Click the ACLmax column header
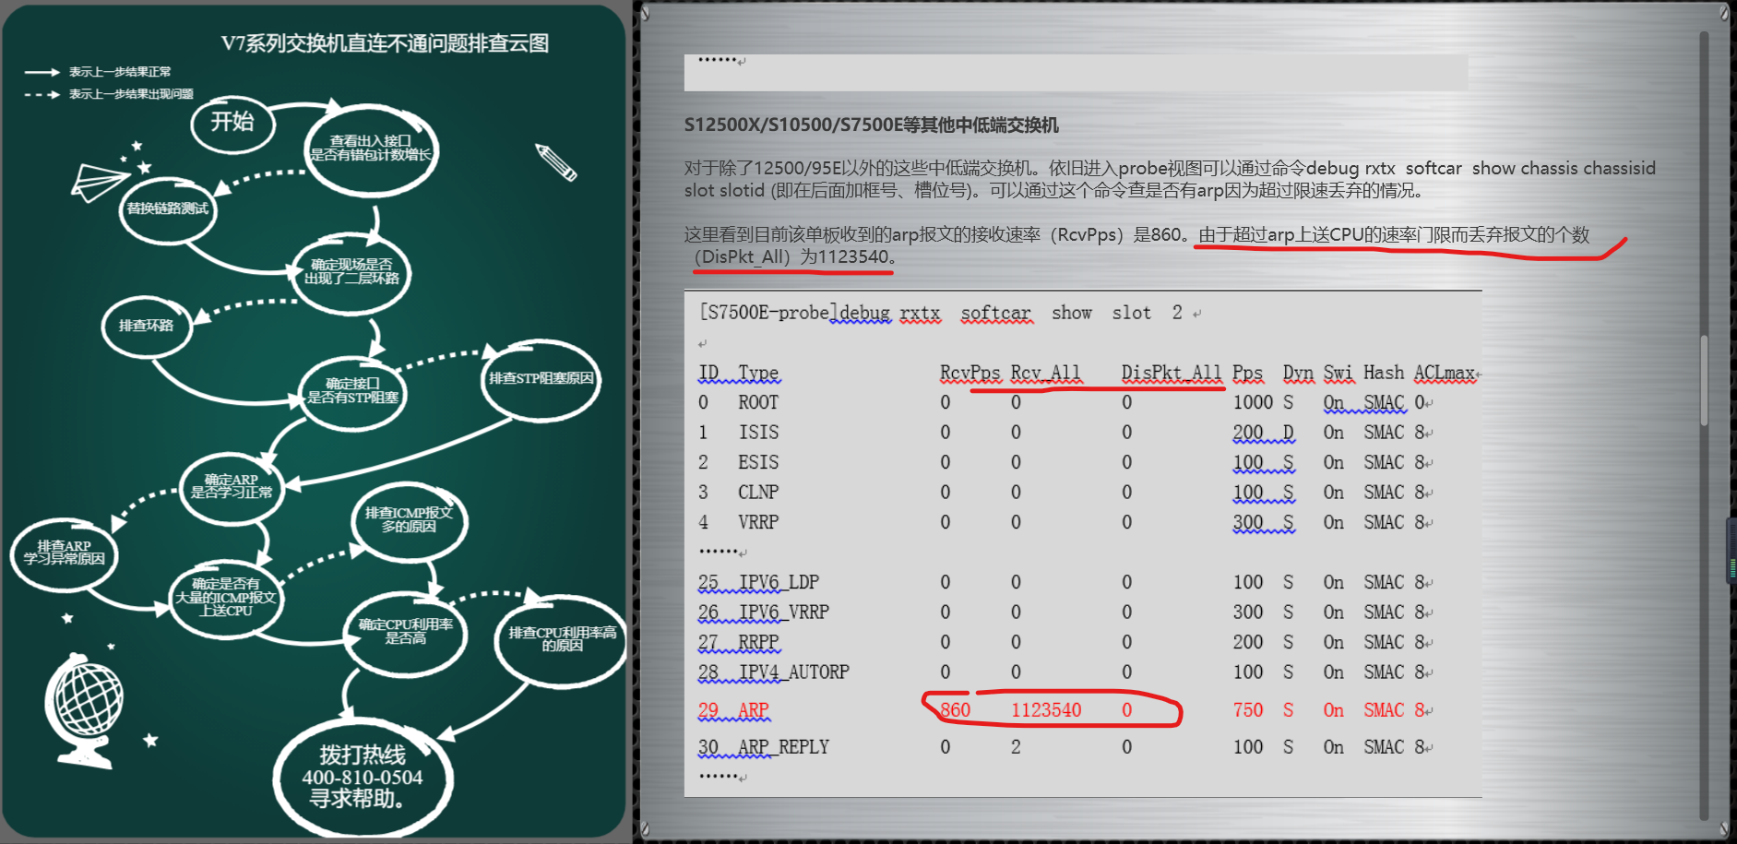 [1445, 374]
